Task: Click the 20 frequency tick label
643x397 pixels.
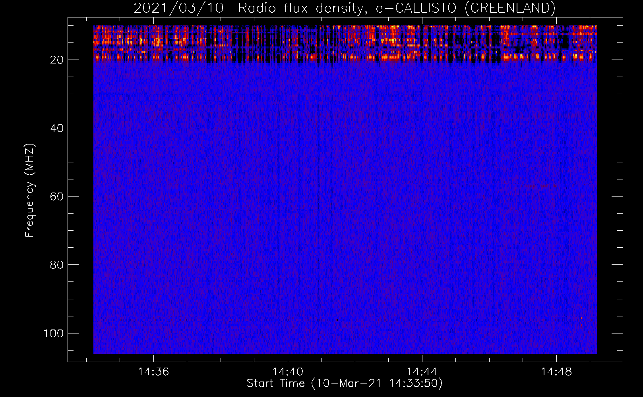Action: pos(57,60)
